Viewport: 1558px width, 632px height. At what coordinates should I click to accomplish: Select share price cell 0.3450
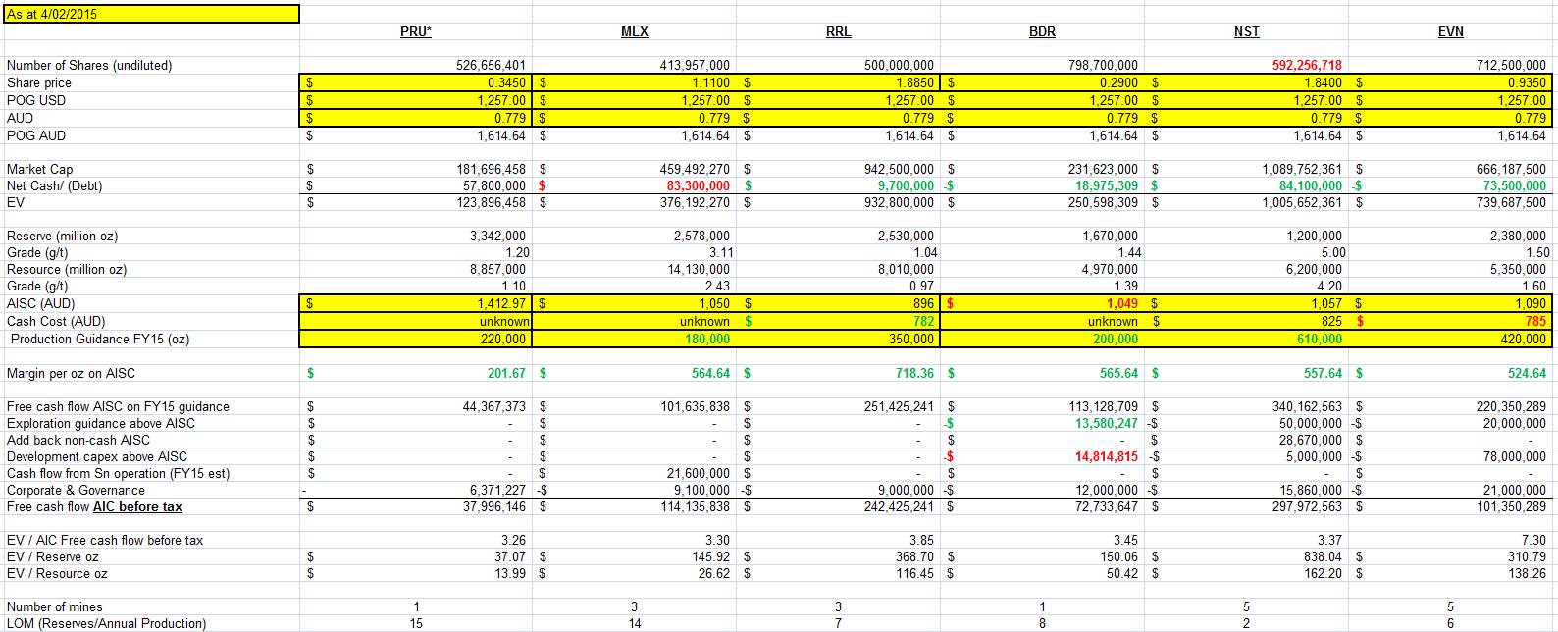point(506,83)
